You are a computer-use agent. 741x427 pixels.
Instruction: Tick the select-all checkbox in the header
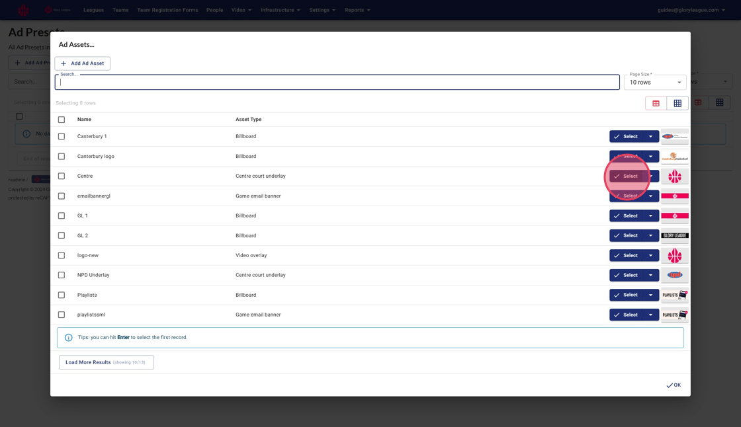coord(62,120)
